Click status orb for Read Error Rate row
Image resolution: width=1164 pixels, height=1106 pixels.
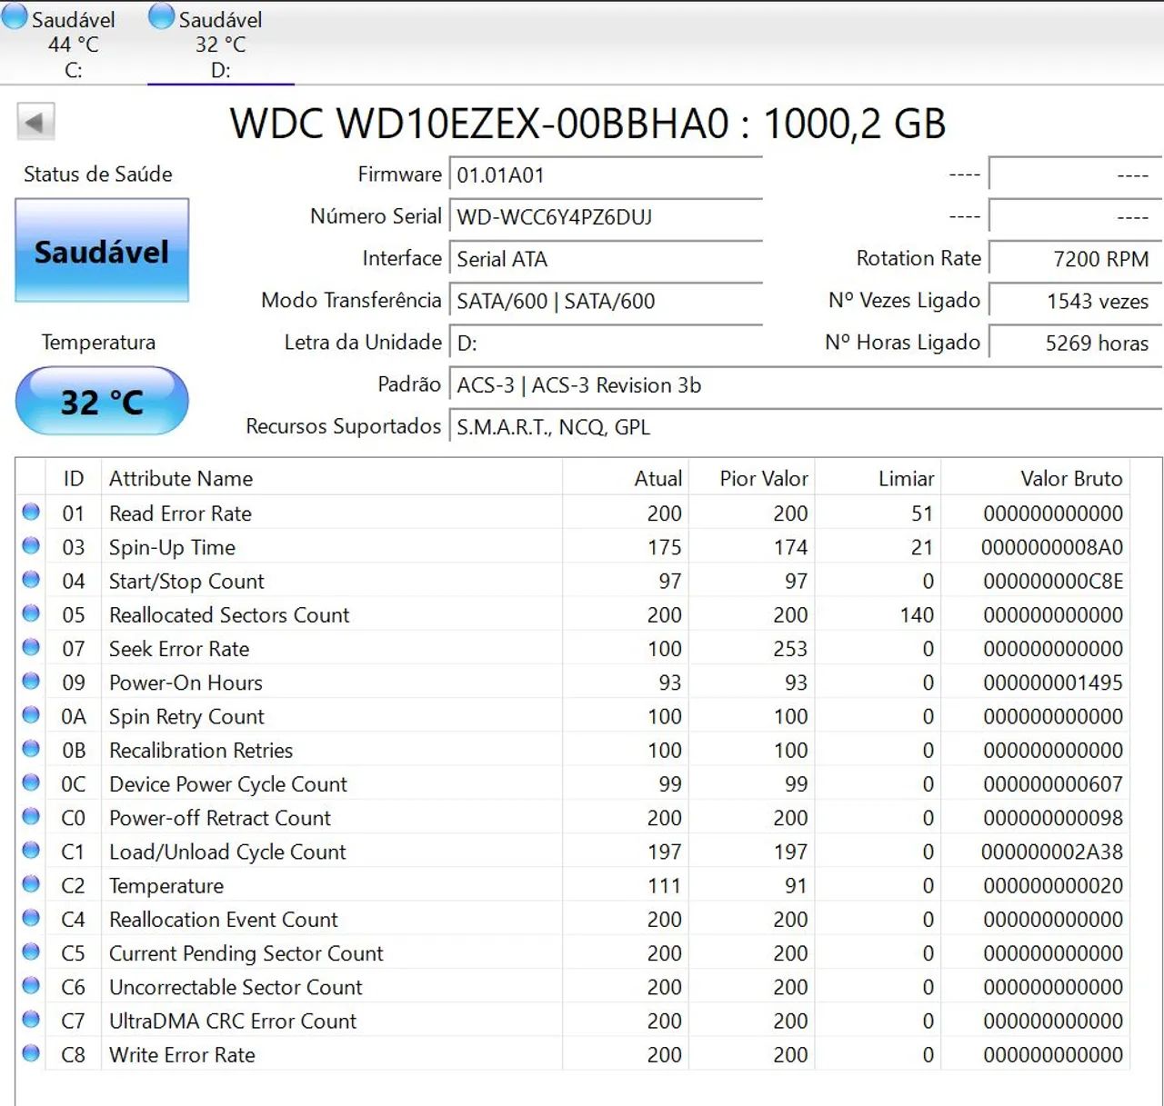pyautogui.click(x=31, y=512)
